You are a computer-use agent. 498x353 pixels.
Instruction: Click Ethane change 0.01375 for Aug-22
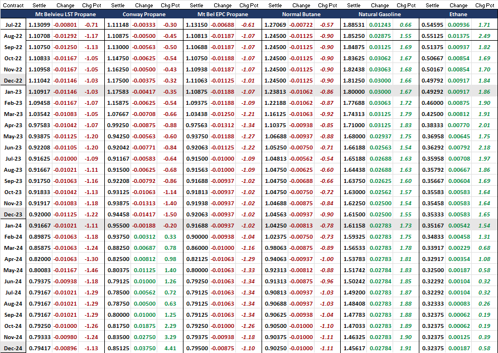coord(458,36)
